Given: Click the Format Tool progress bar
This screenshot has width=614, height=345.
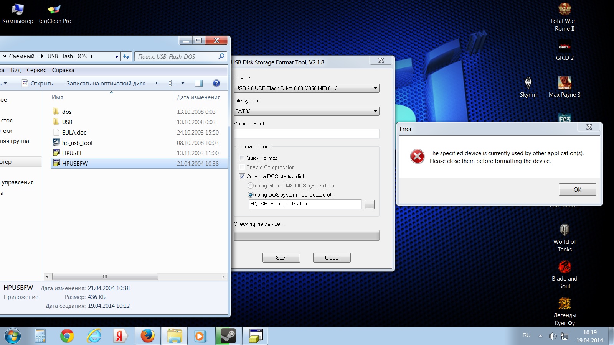Looking at the screenshot, I should coord(306,235).
